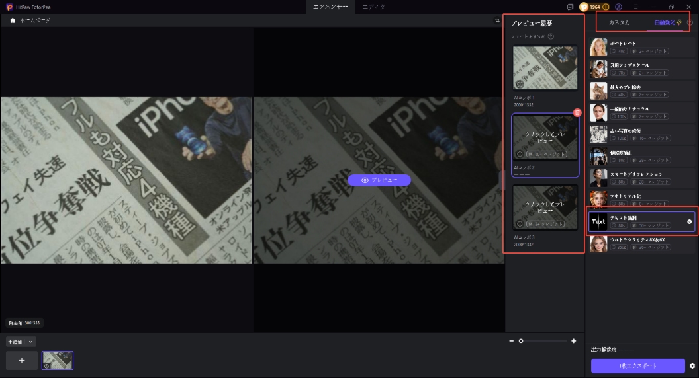This screenshot has width=699, height=378.
Task: Select the 自動強化 tab
Action: click(x=664, y=22)
